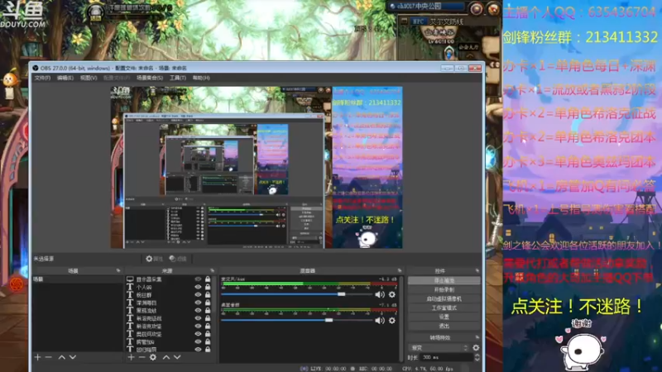Unlock the 个人QQ source lock icon
Screen dimensions: 662x372
click(208, 287)
